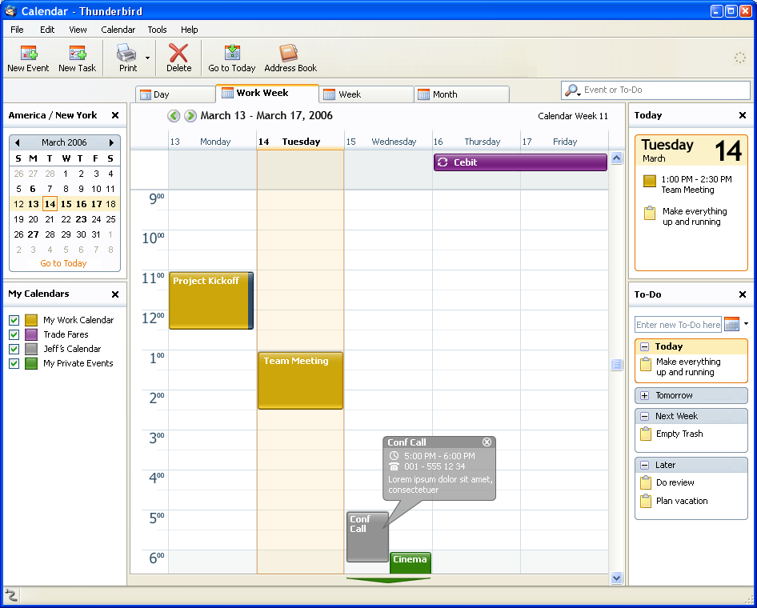Select the Conf Call event block
Viewport: 757px width, 608px height.
(367, 537)
